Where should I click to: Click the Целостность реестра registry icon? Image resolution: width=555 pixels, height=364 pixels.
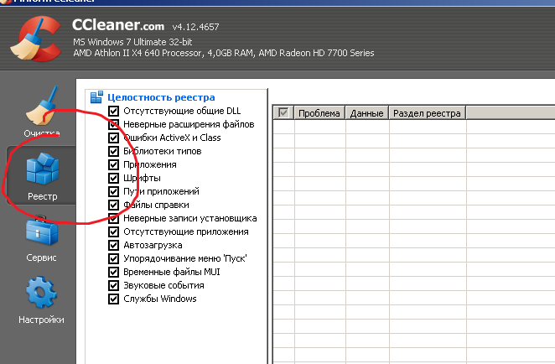point(96,97)
